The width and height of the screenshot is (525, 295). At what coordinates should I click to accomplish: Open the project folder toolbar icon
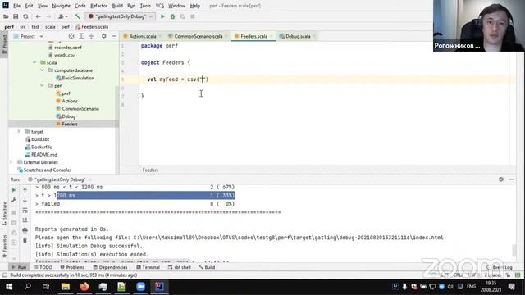[x=6, y=16]
